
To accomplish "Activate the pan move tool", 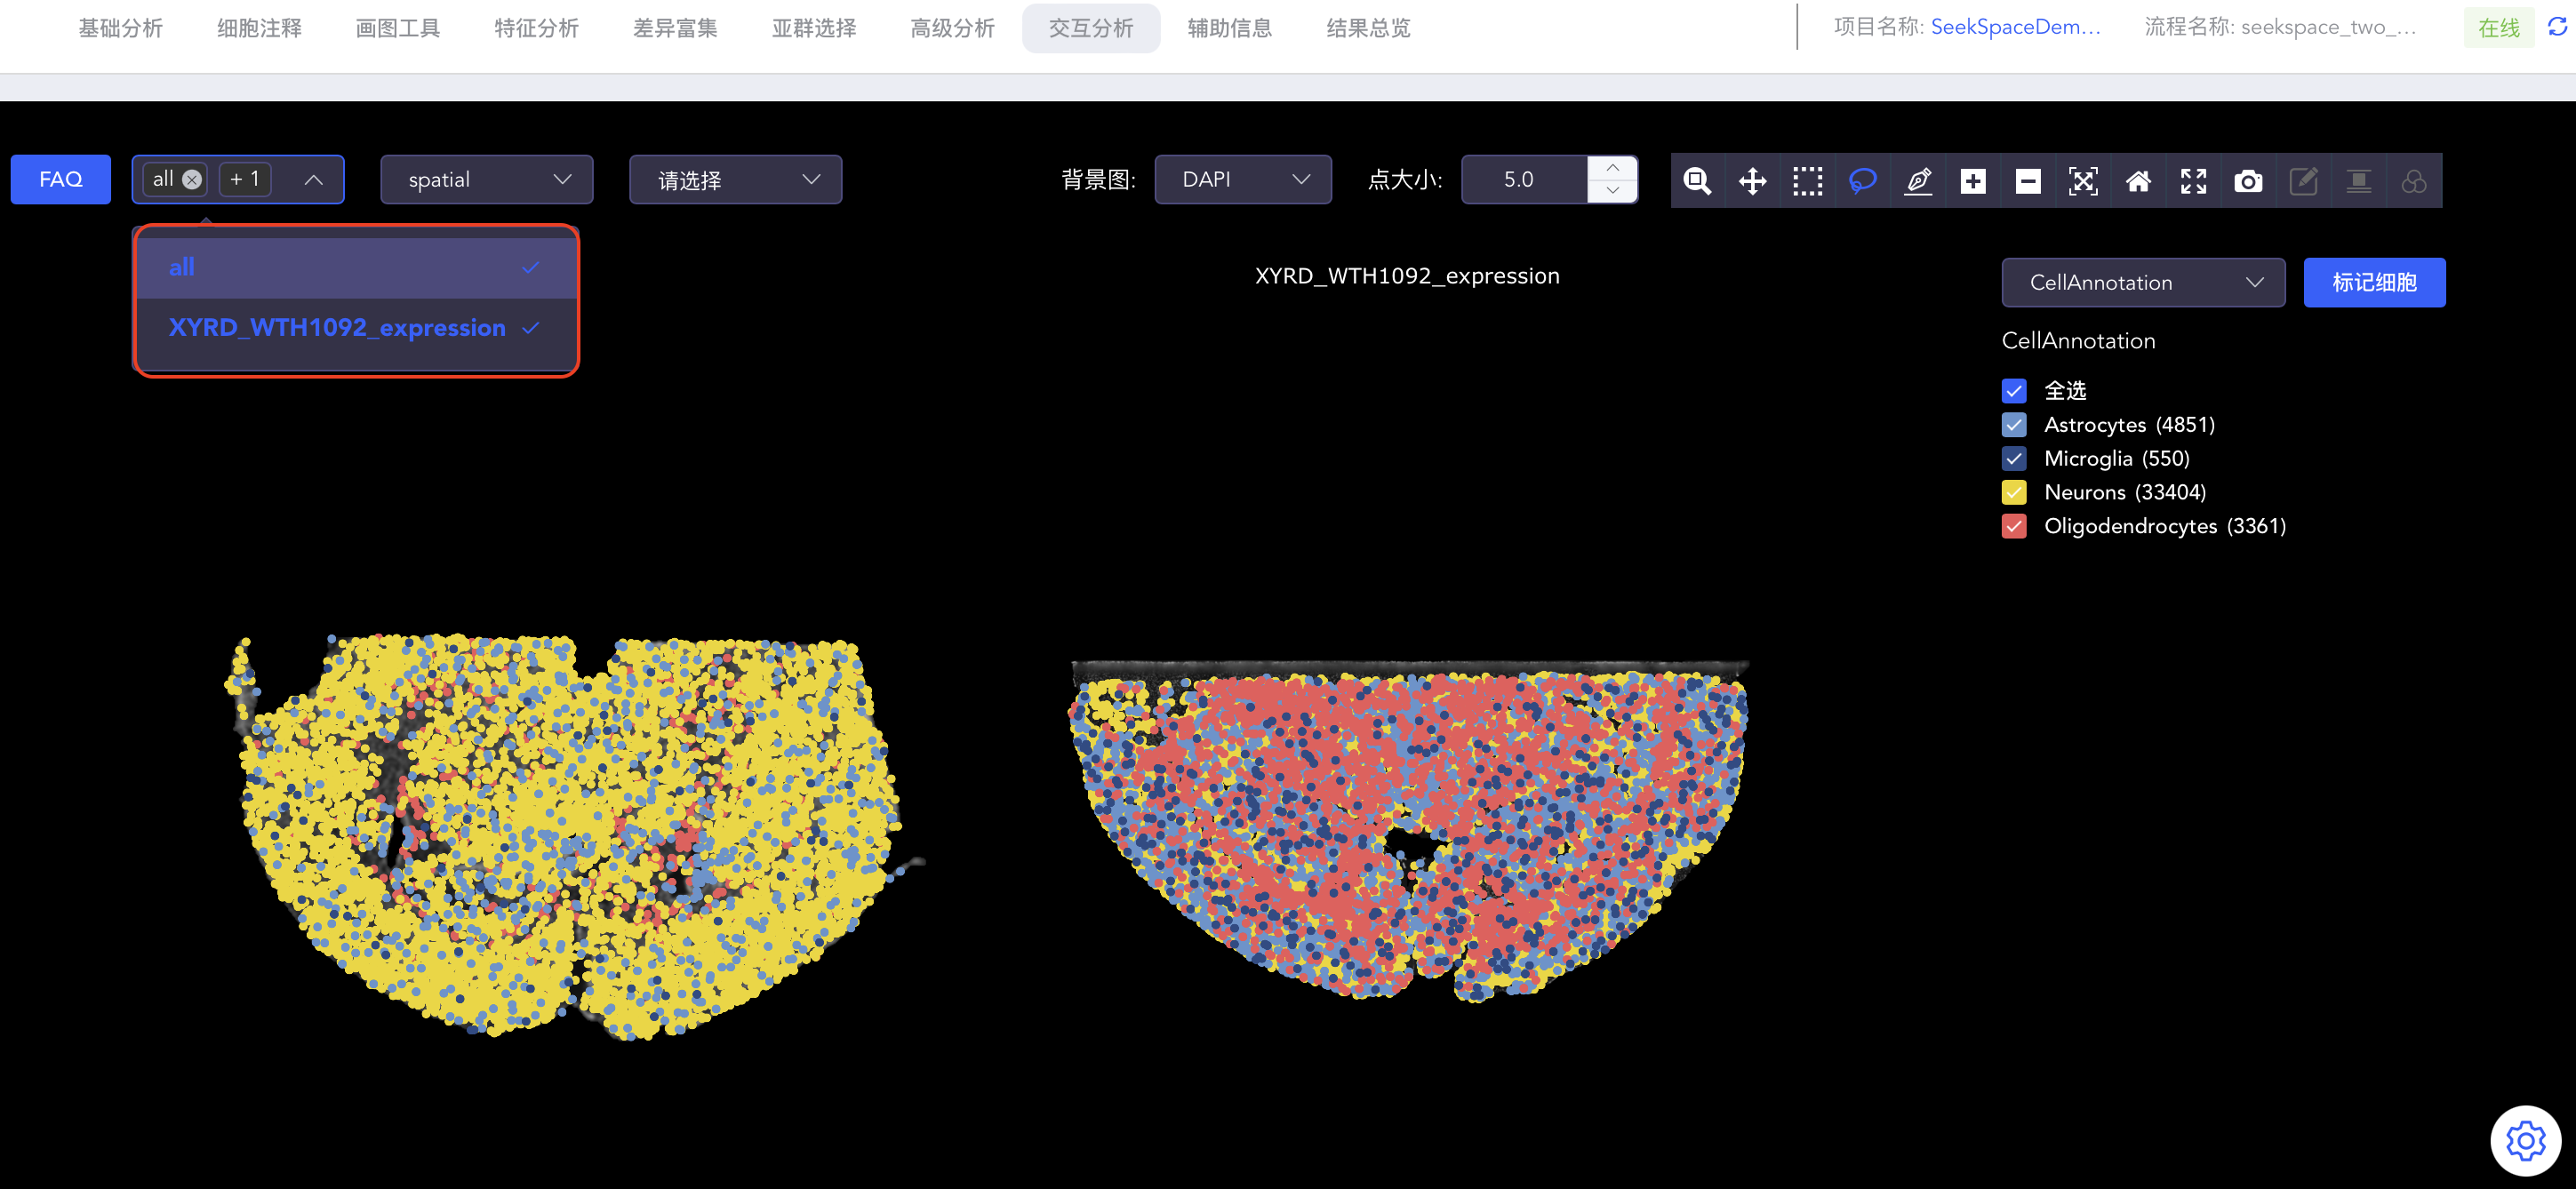I will 1752,181.
